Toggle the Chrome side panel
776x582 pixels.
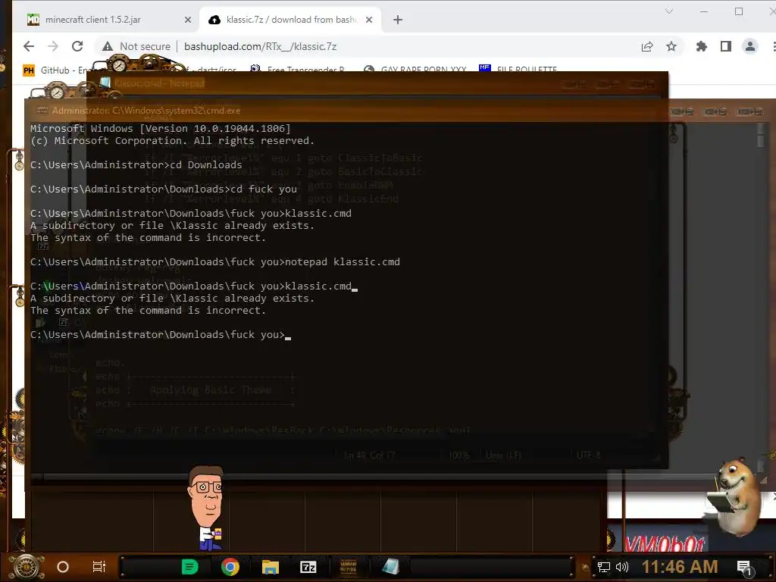[725, 46]
